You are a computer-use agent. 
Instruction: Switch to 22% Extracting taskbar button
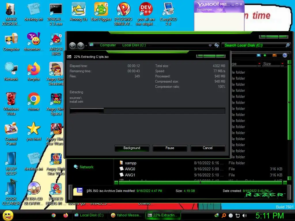pyautogui.click(x=163, y=215)
